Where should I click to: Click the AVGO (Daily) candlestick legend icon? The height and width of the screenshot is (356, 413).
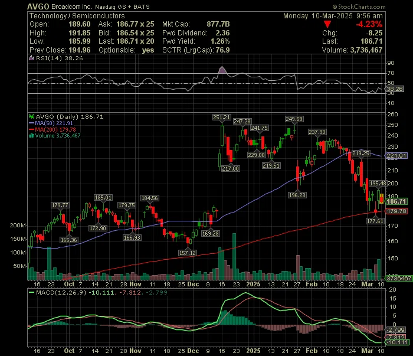tap(32, 116)
